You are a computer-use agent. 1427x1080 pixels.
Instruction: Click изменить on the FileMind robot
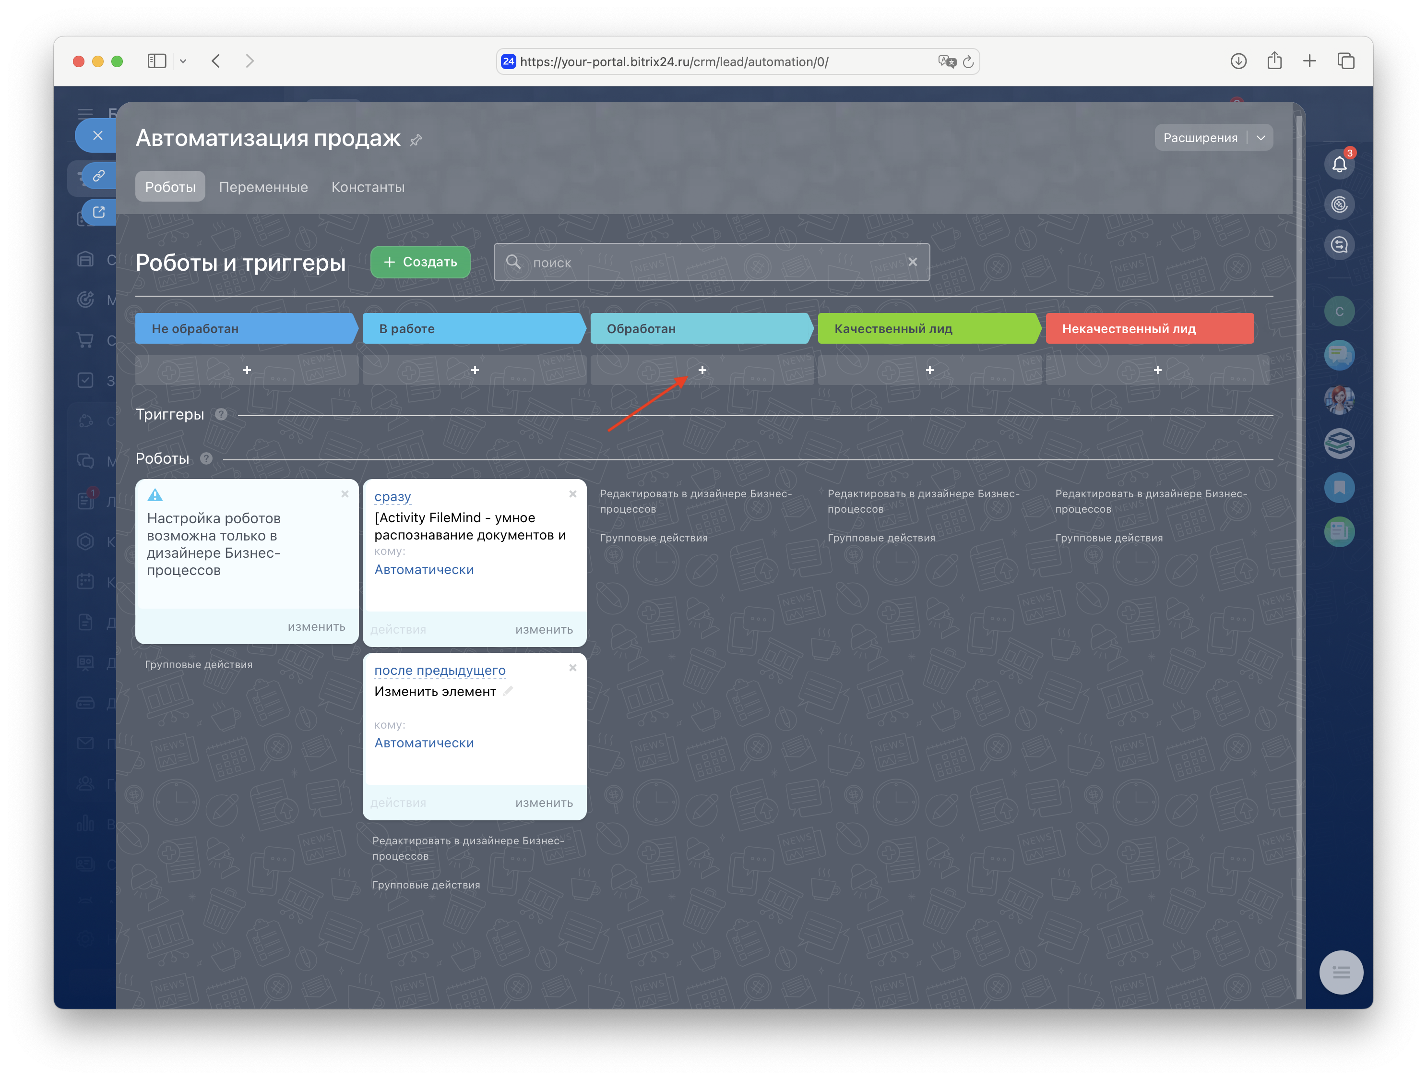click(543, 630)
